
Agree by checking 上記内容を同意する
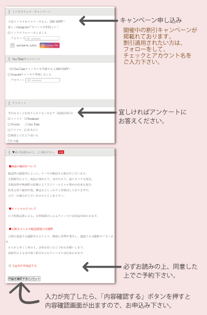point(10,266)
